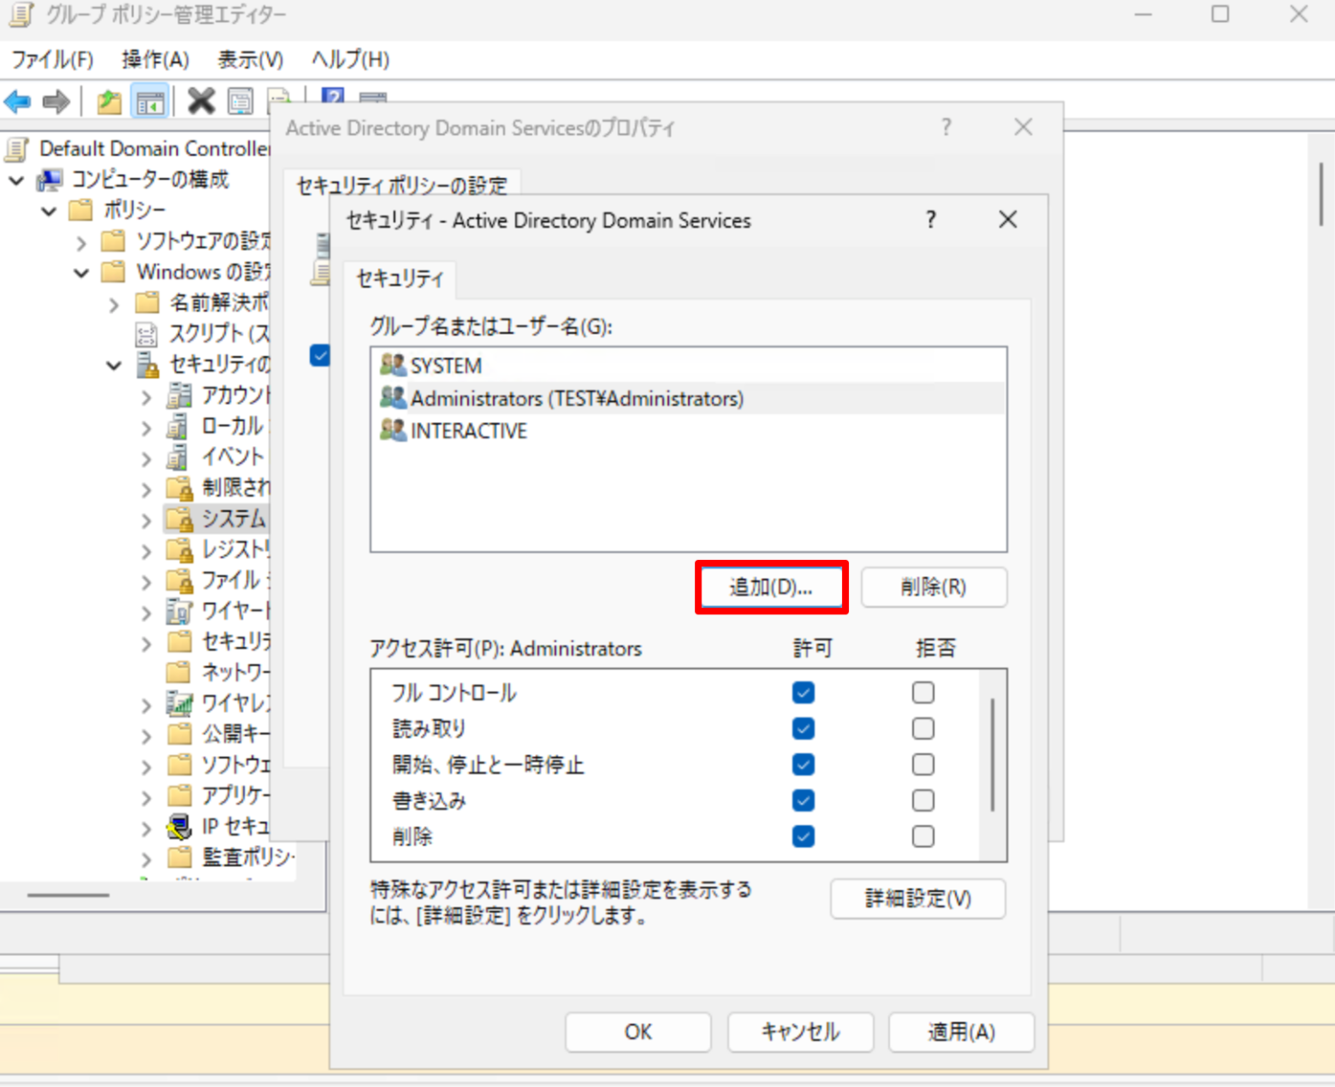Toggle Allow checkbox for 書き込み
Viewport: 1335px width, 1087px height.
(x=803, y=800)
